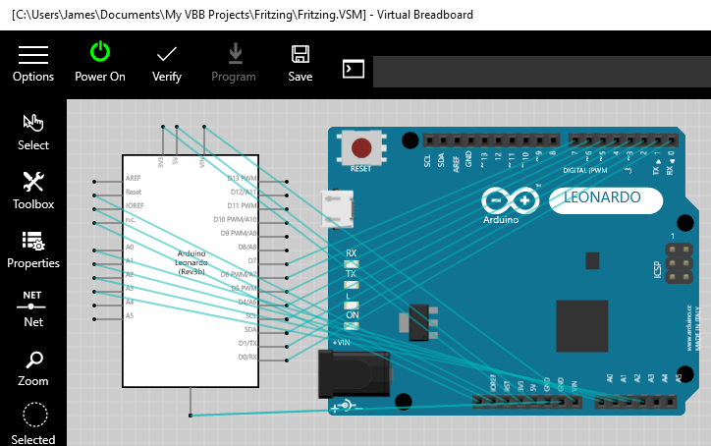
Task: Click the Selected dashed-circle tool
Action: click(x=34, y=423)
